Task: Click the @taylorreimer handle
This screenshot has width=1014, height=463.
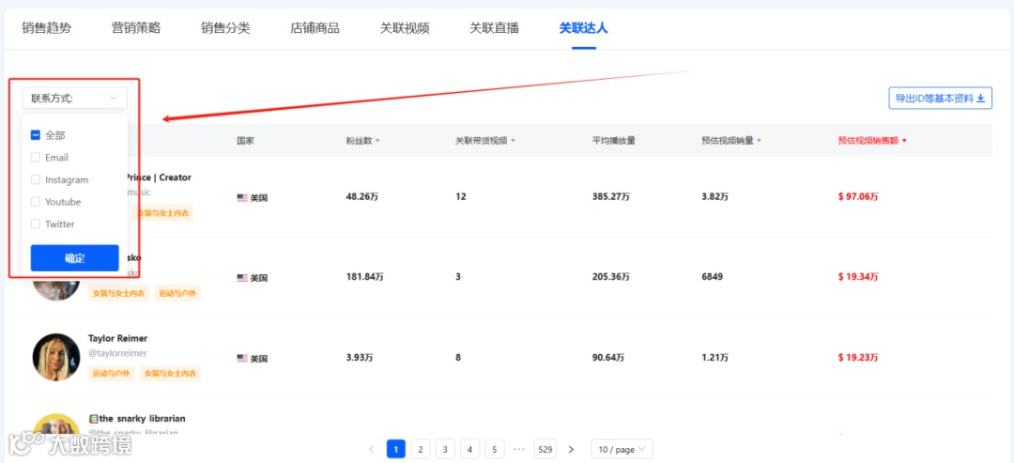Action: (117, 353)
